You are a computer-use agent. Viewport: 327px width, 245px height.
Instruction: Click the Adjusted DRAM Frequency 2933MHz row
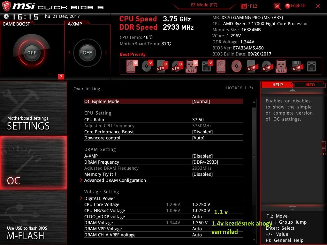(163, 168)
